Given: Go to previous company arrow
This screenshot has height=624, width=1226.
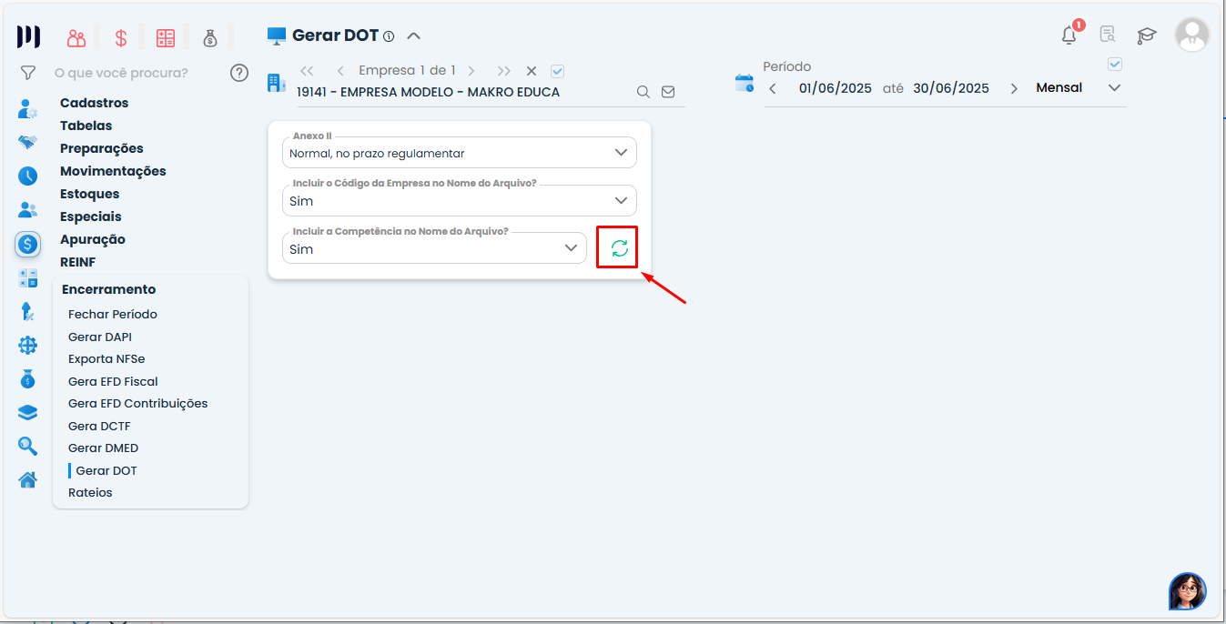Looking at the screenshot, I should click(340, 71).
